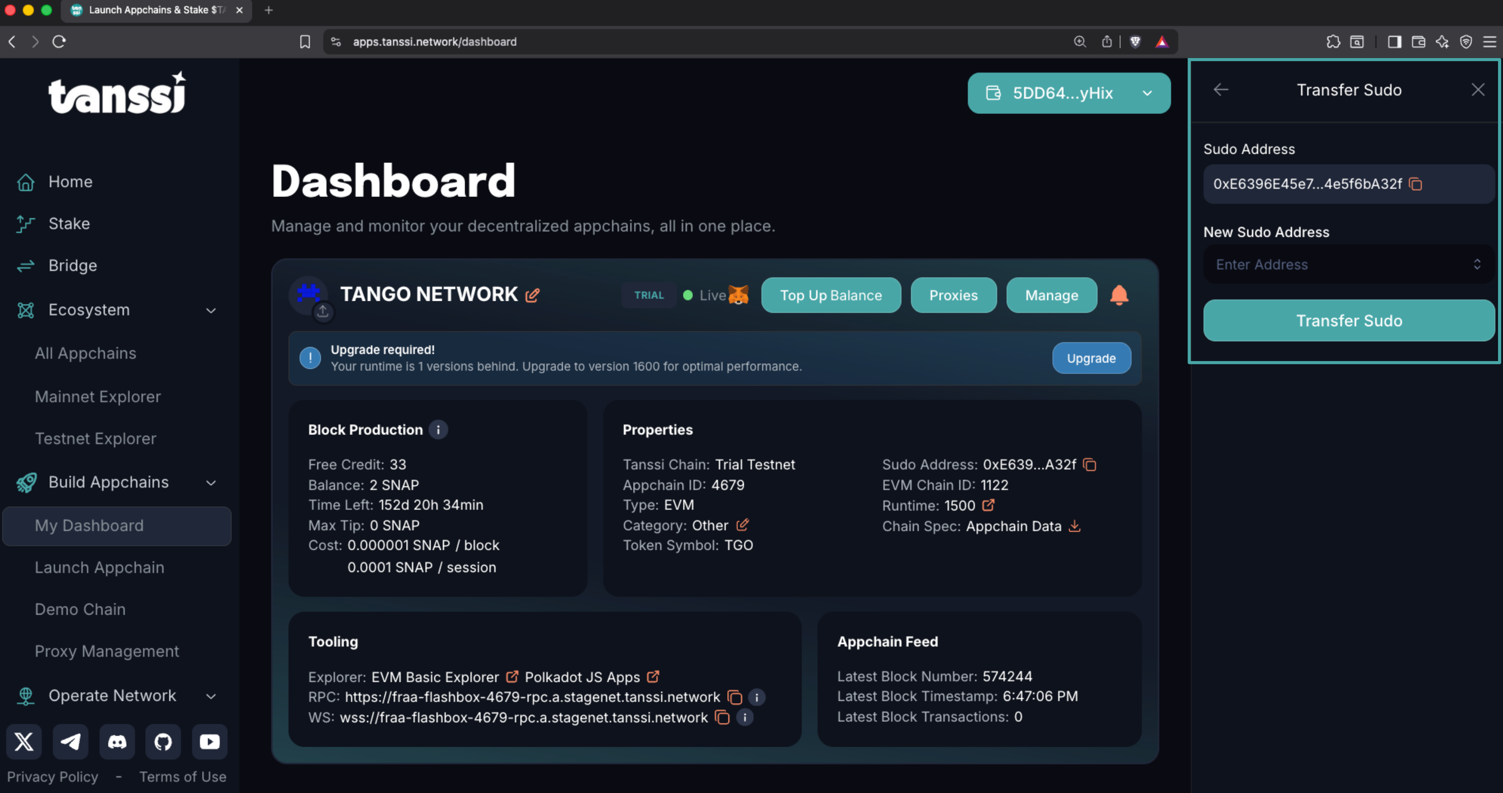
Task: Copy Sudo Address in Properties panel
Action: pyautogui.click(x=1089, y=465)
